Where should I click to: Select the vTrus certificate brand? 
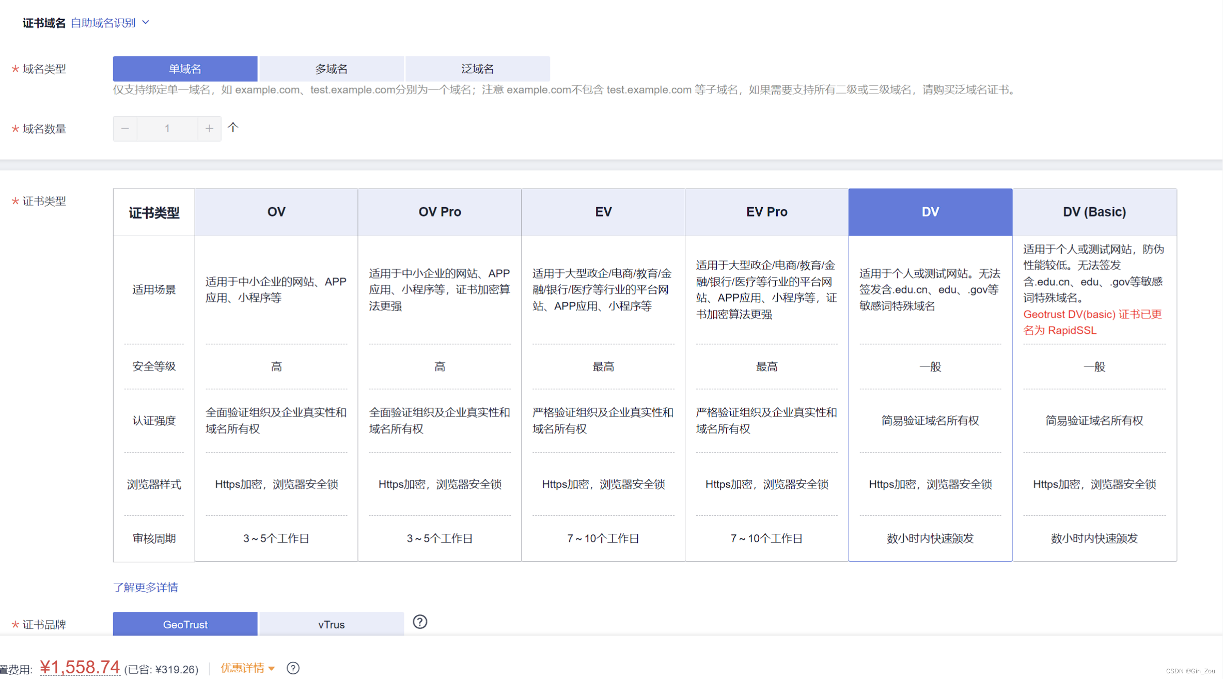click(331, 624)
